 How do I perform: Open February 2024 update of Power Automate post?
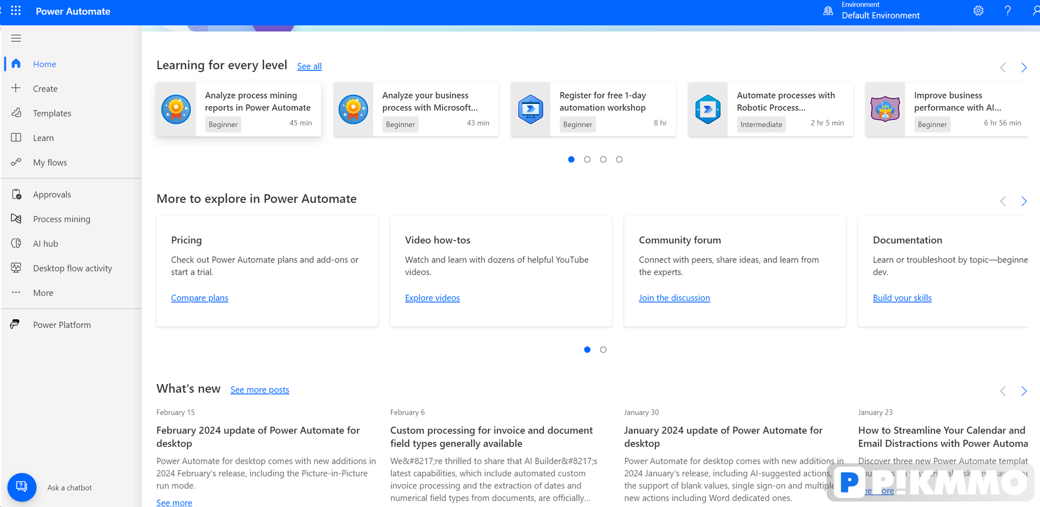[x=258, y=437]
